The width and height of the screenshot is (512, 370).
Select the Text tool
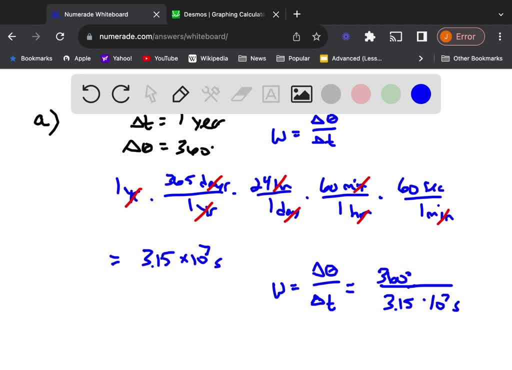(270, 93)
